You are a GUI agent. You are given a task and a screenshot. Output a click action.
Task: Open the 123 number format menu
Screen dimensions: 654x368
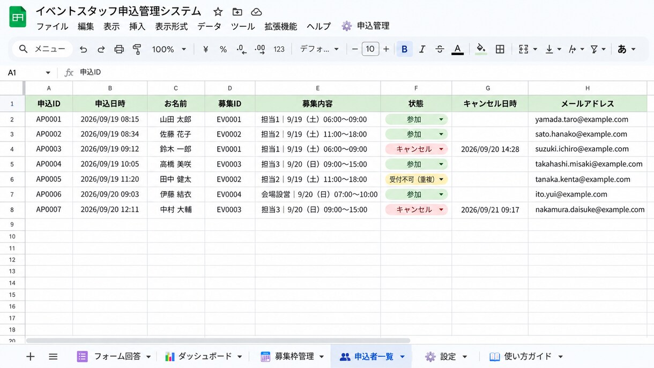[279, 49]
